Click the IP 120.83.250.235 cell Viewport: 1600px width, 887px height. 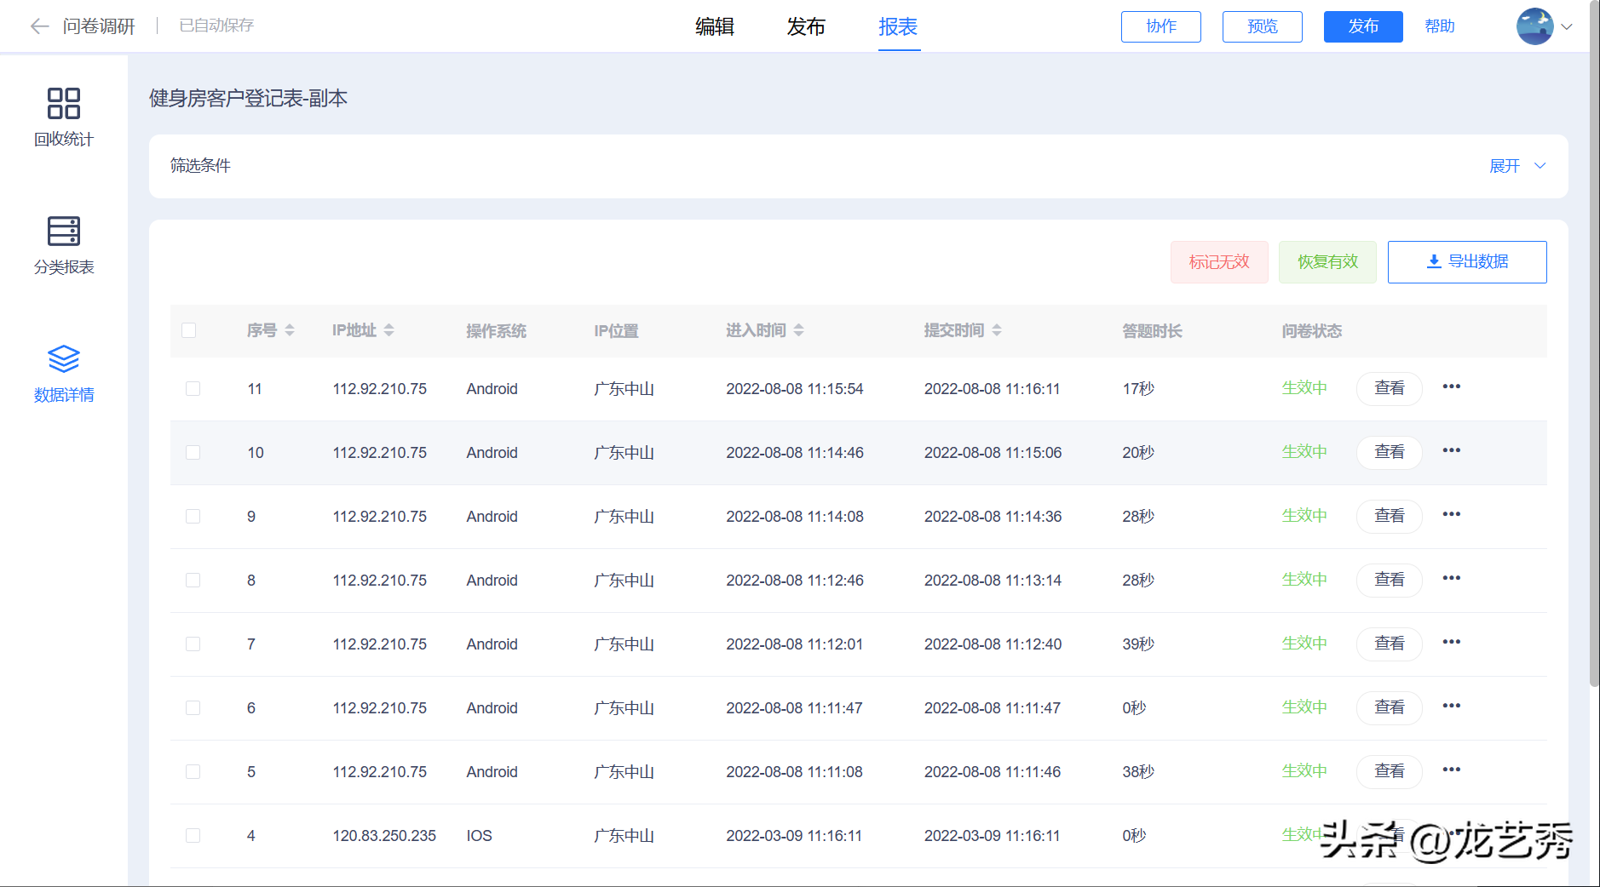pyautogui.click(x=384, y=836)
